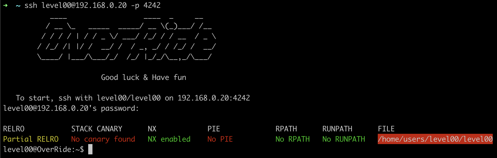The image size is (497, 158).
Task: Click the RPATH column header
Action: click(x=286, y=129)
